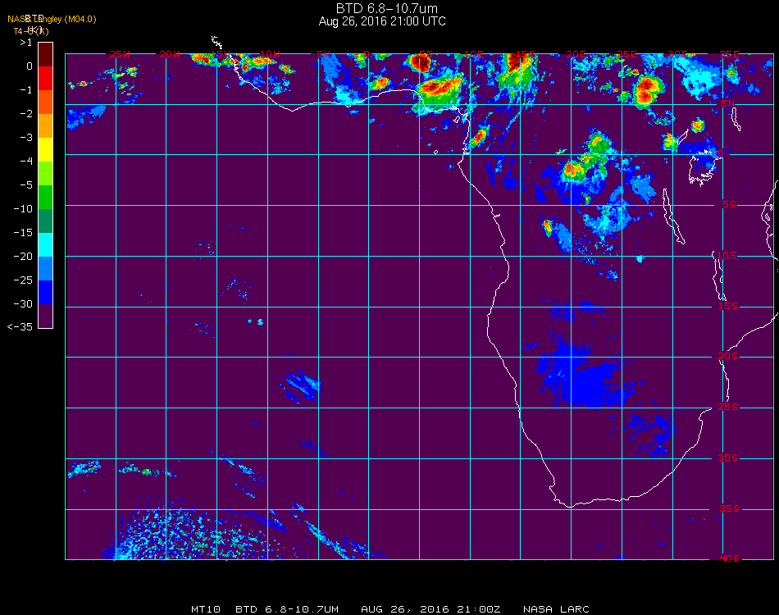Click the 'AUG 26, 2016 21:00Z' footer text
Screen dimensions: 779x615
(430, 609)
